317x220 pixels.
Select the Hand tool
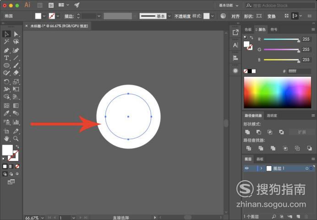[6, 139]
